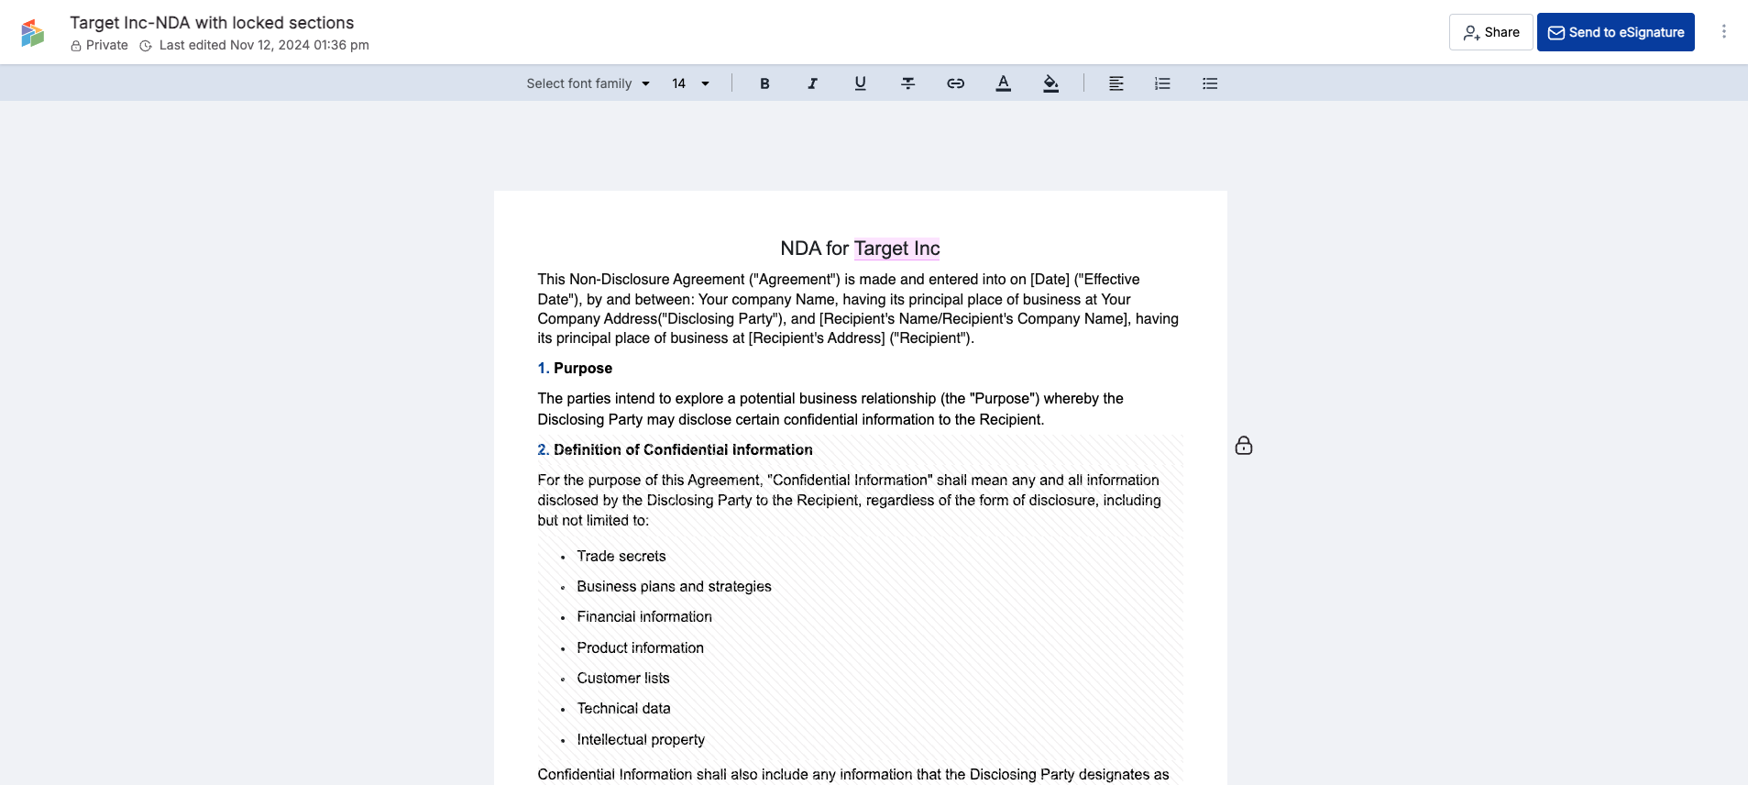Toggle underline formatting
The height and width of the screenshot is (785, 1748).
click(x=860, y=83)
